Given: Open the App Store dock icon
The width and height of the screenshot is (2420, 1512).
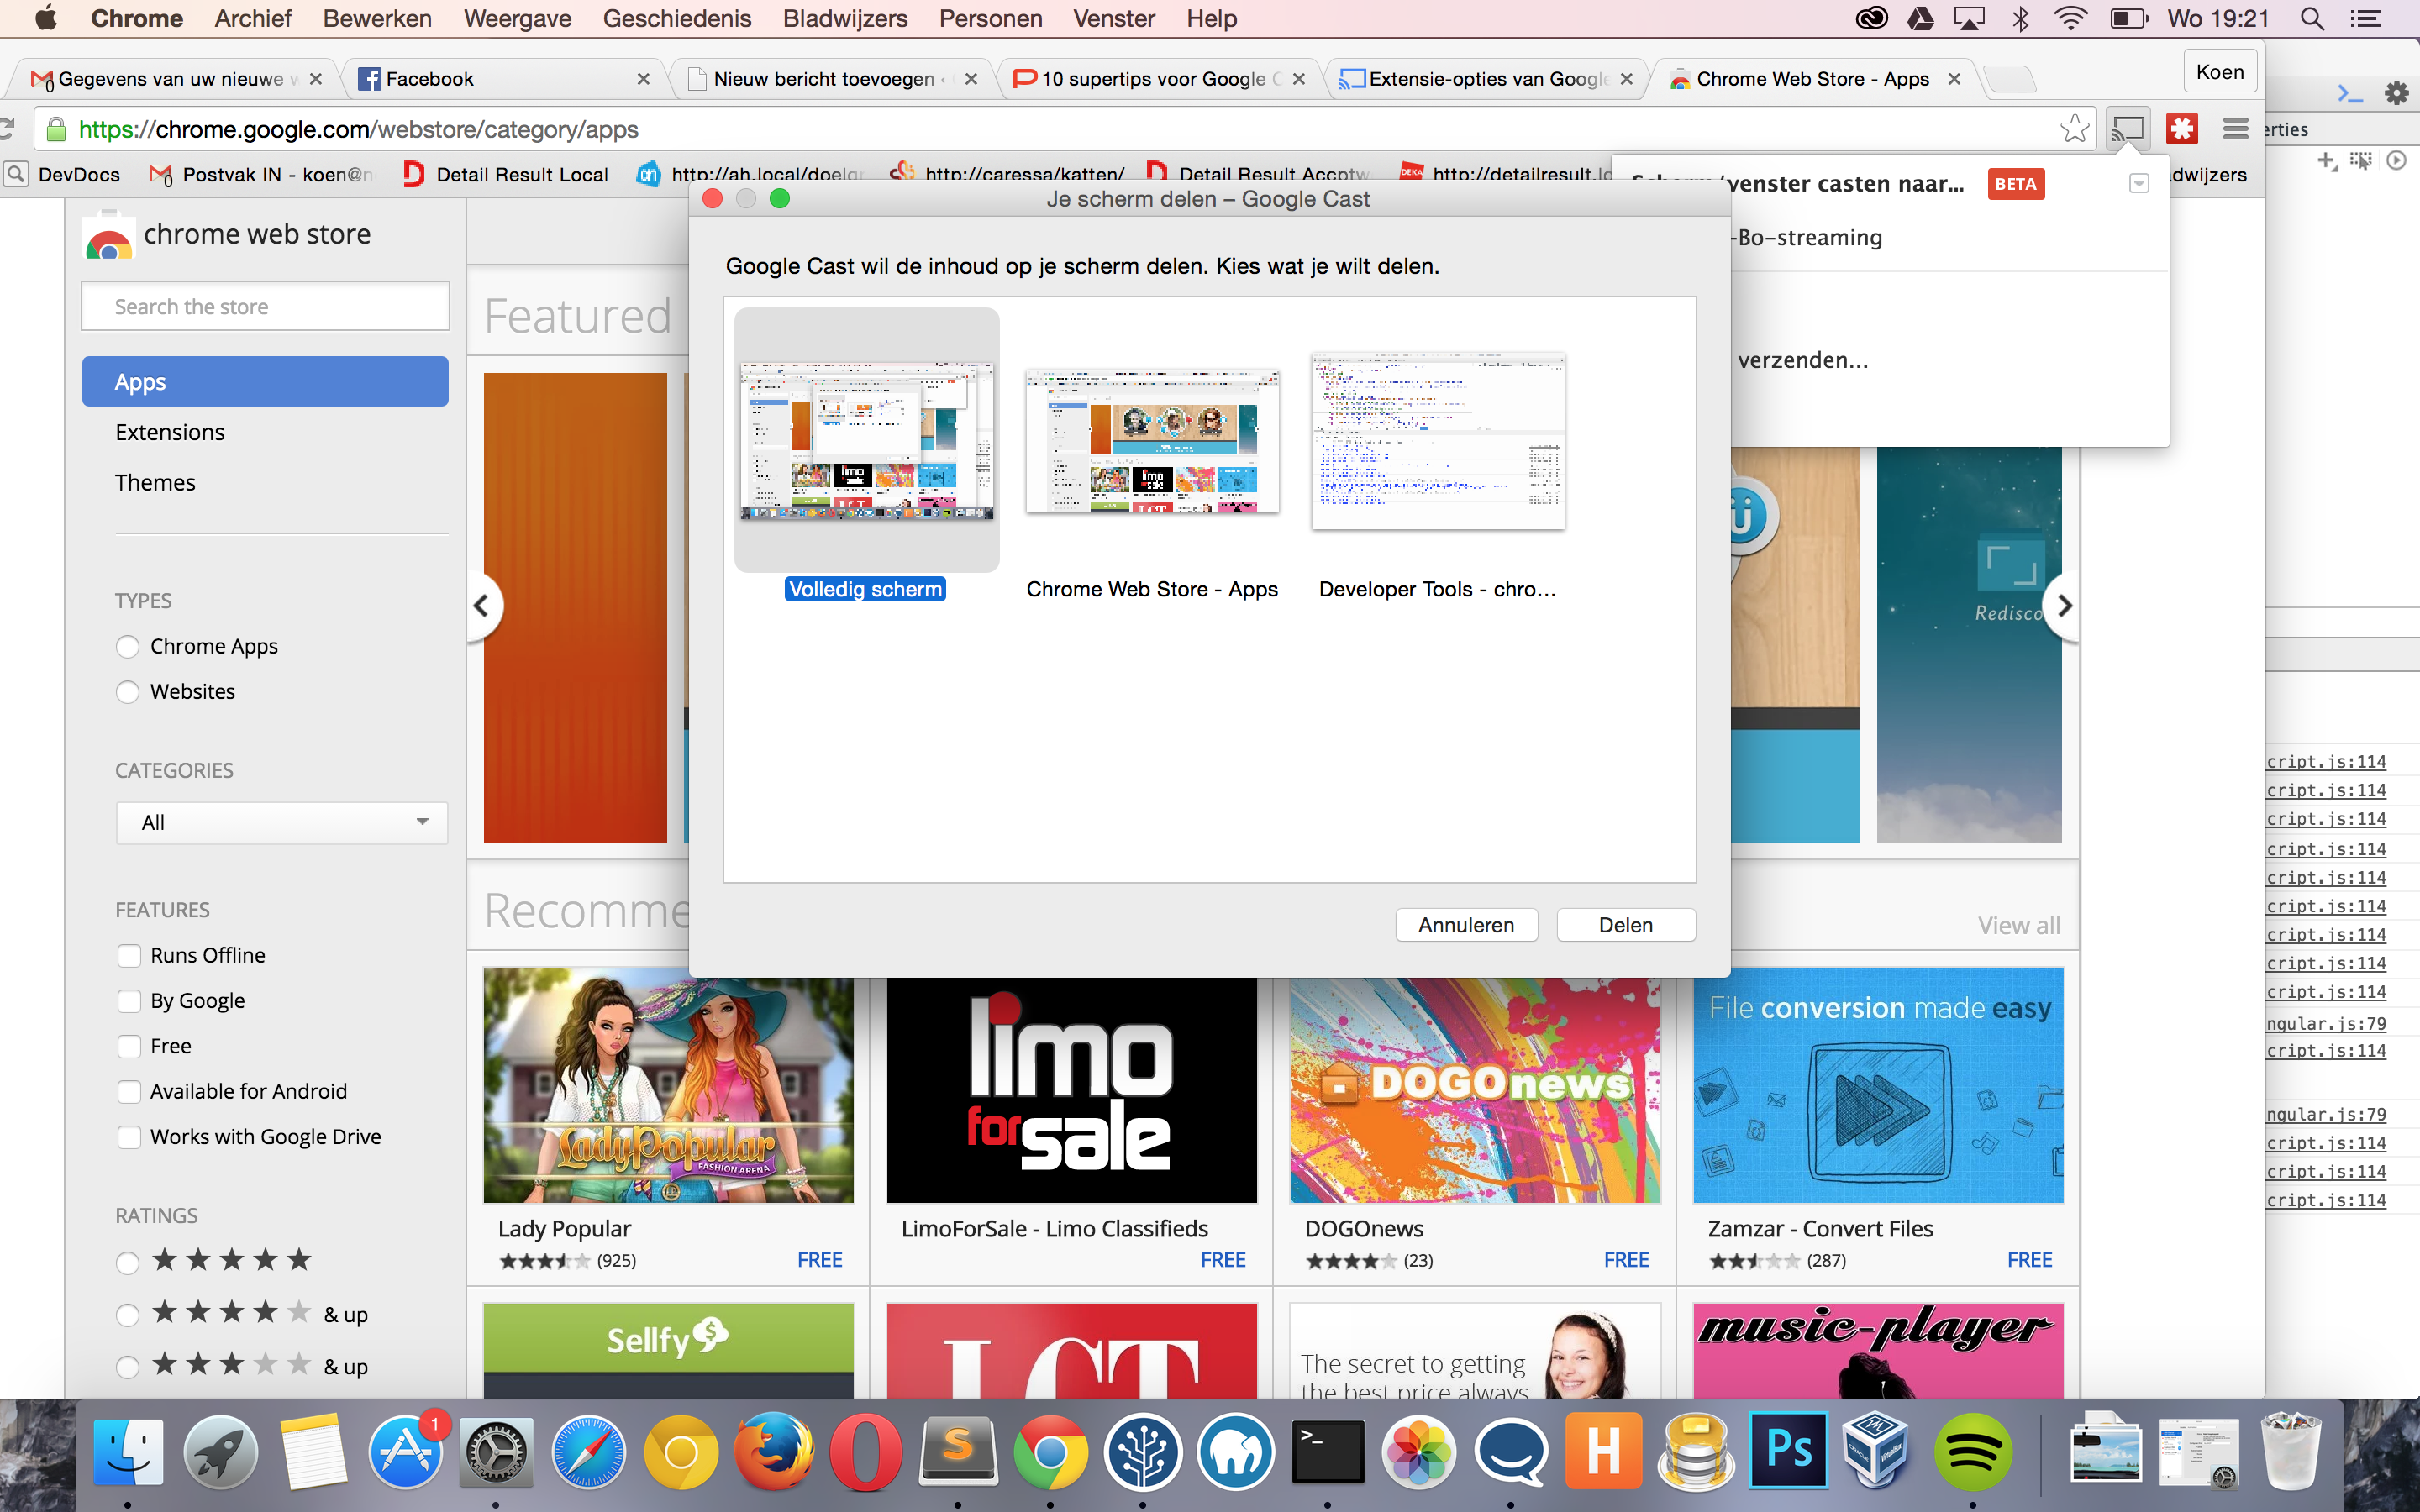Looking at the screenshot, I should (x=405, y=1451).
